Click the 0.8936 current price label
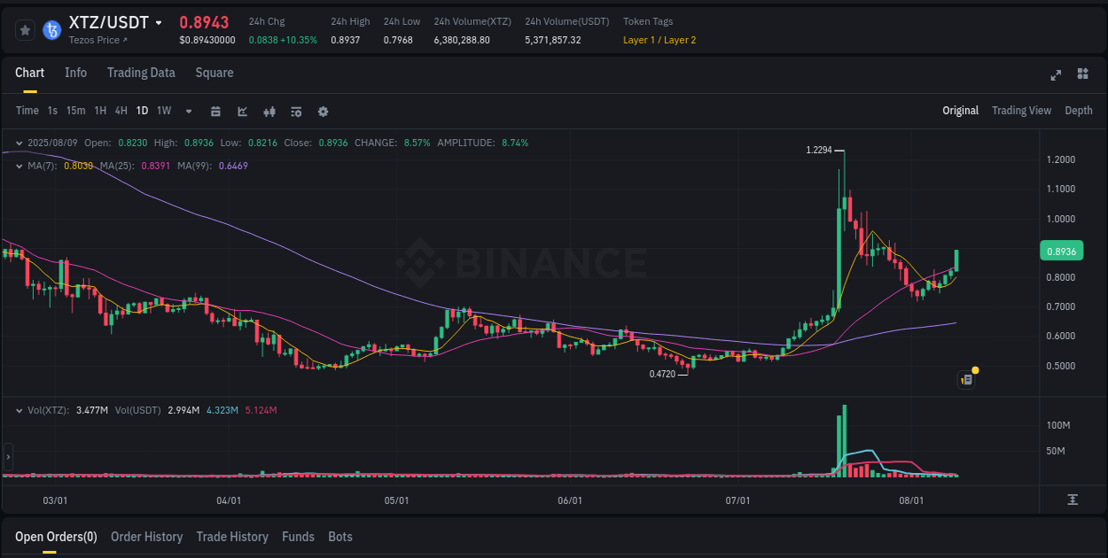 pyautogui.click(x=1061, y=251)
